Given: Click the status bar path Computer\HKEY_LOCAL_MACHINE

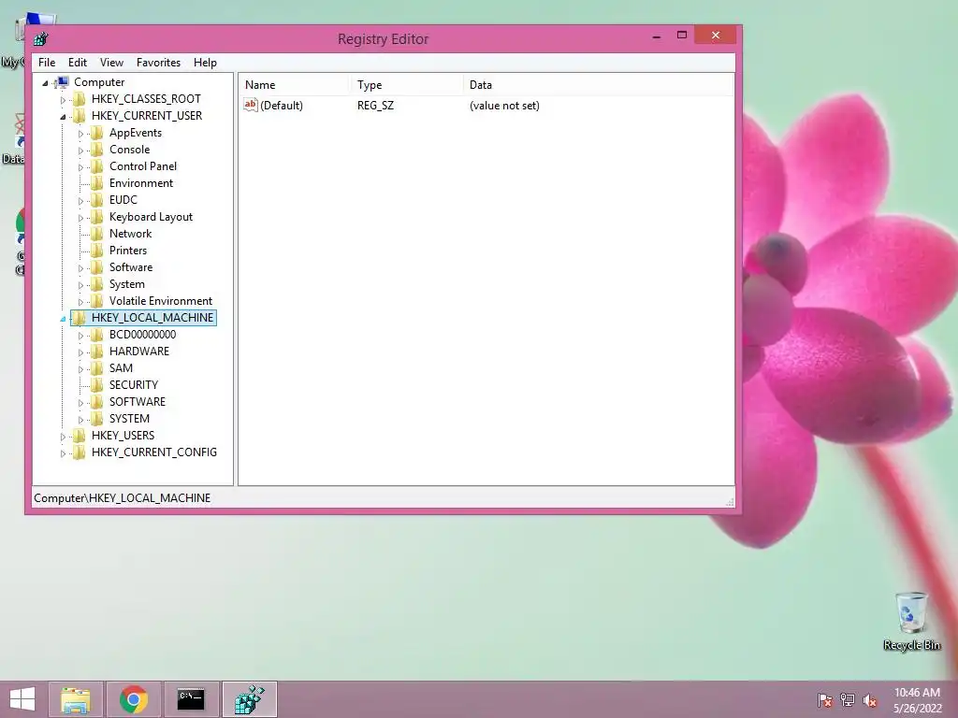Looking at the screenshot, I should 123,498.
